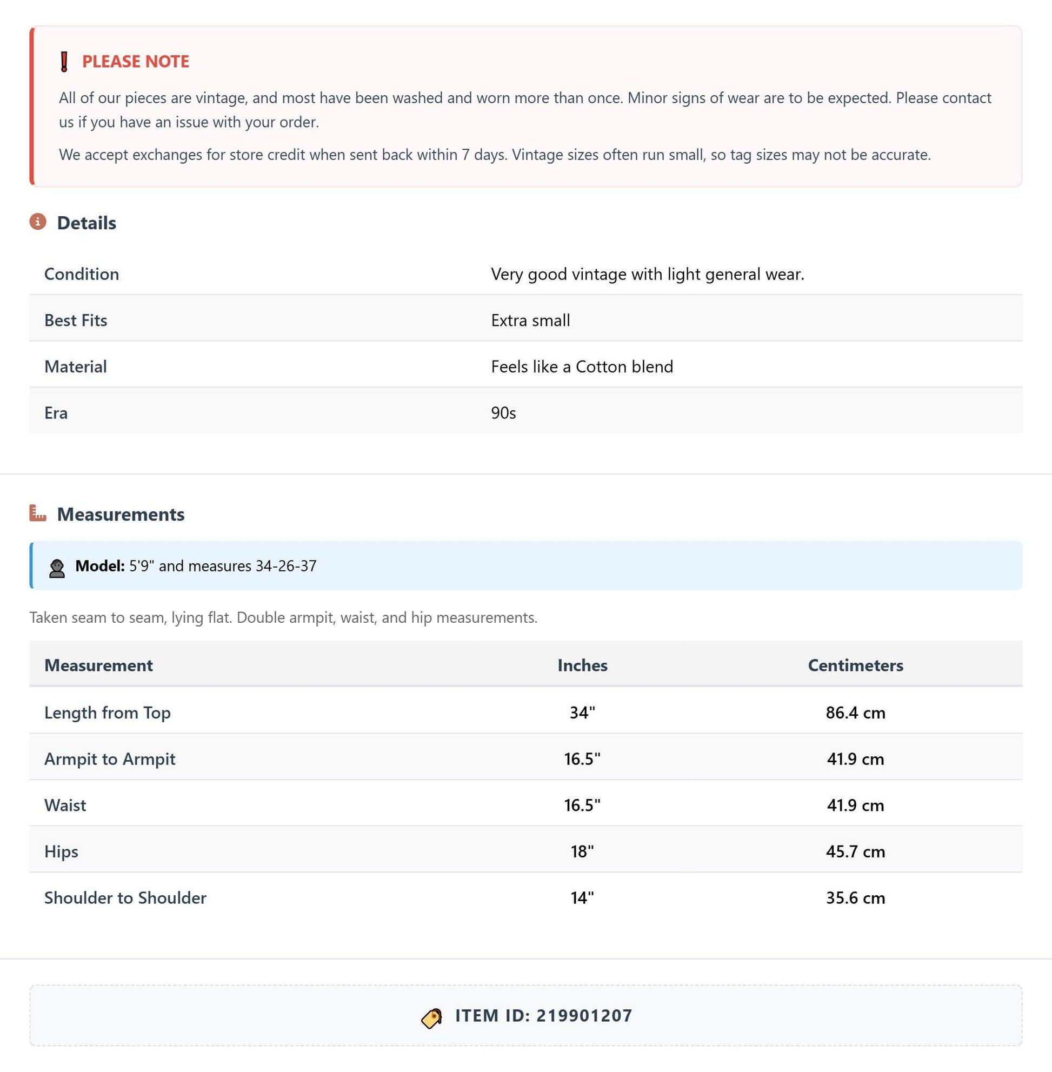Select the 90s era value

[503, 413]
